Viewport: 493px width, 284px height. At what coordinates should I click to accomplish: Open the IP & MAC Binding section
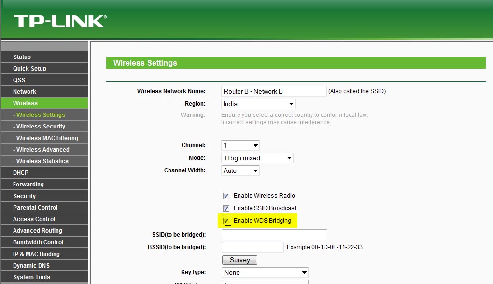pyautogui.click(x=44, y=254)
